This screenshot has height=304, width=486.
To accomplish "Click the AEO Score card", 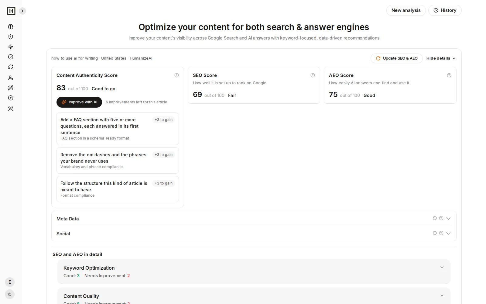I will click(x=390, y=85).
